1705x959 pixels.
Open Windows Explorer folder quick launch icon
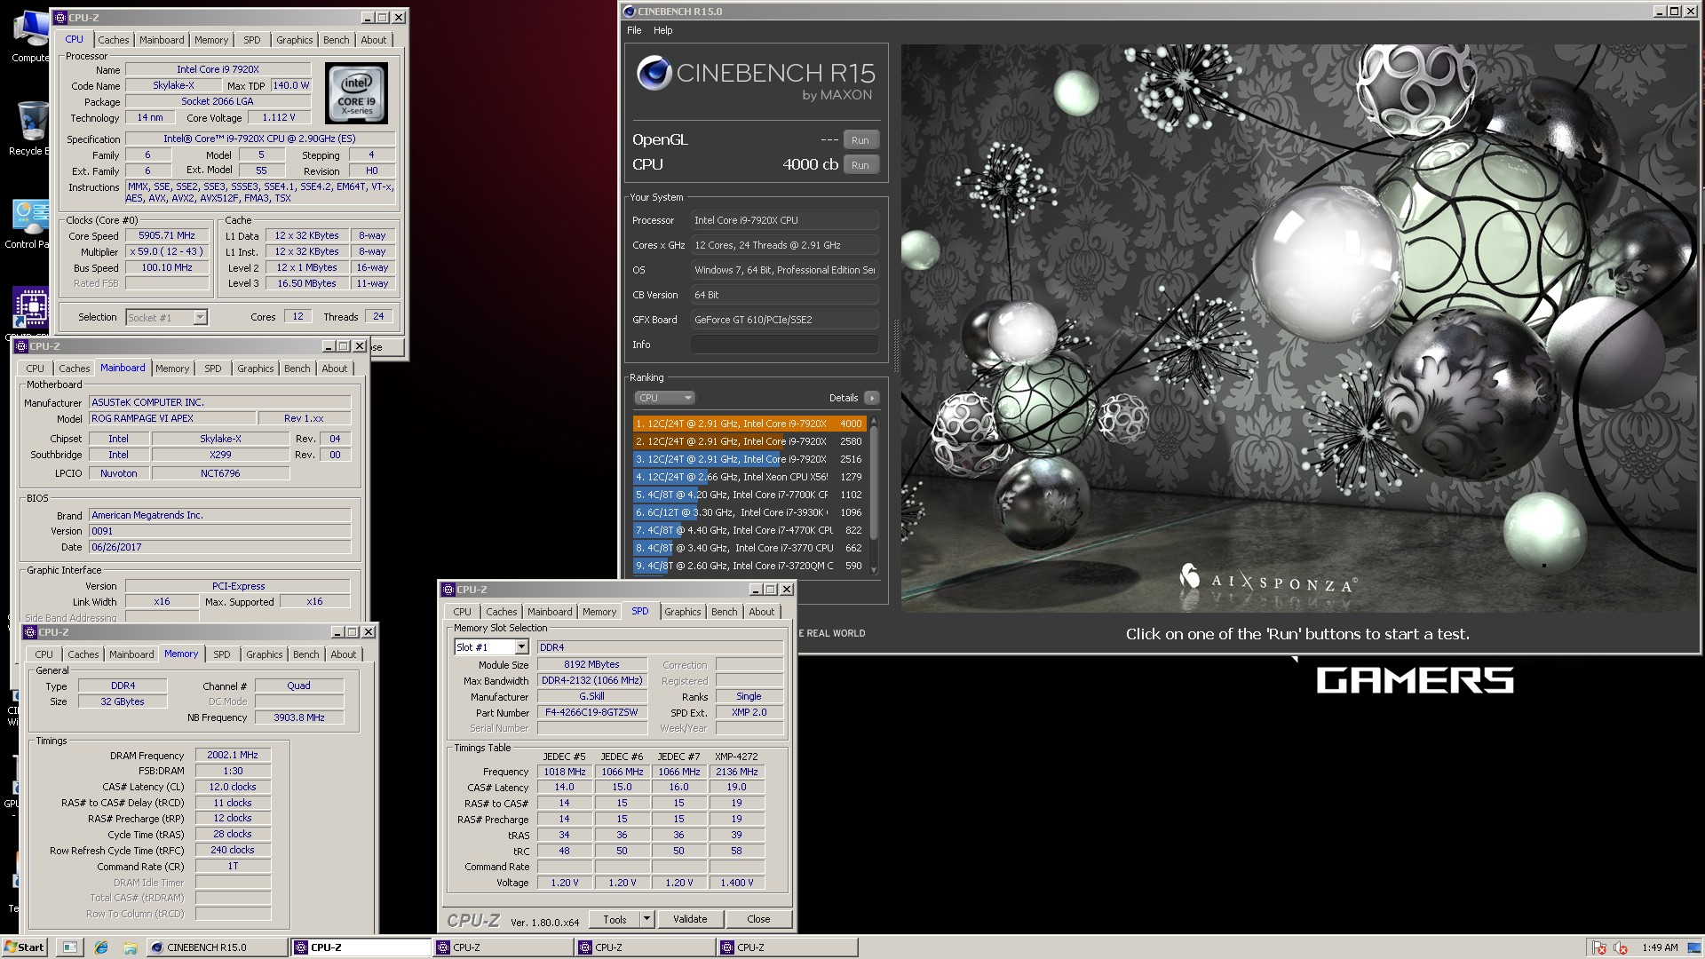coord(130,947)
